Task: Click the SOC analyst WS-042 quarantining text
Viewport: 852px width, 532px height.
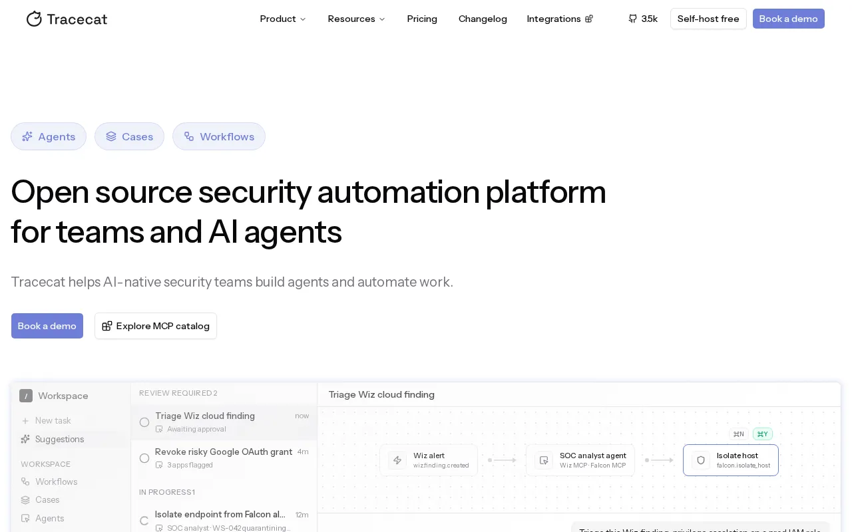Action: tap(229, 528)
